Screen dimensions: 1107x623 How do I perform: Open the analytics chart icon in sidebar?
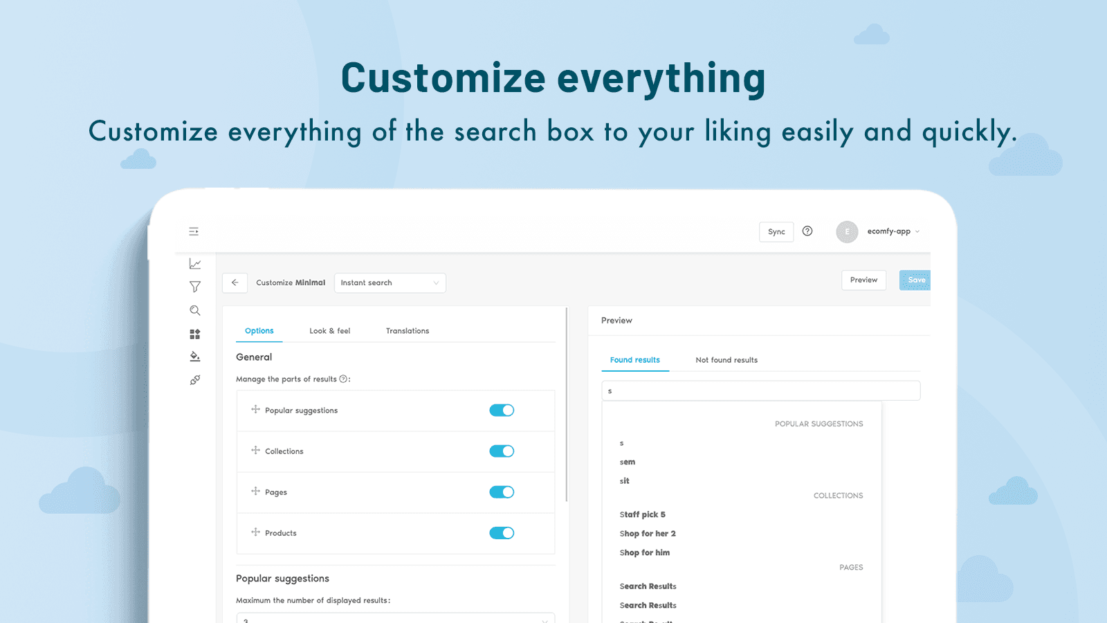point(194,263)
